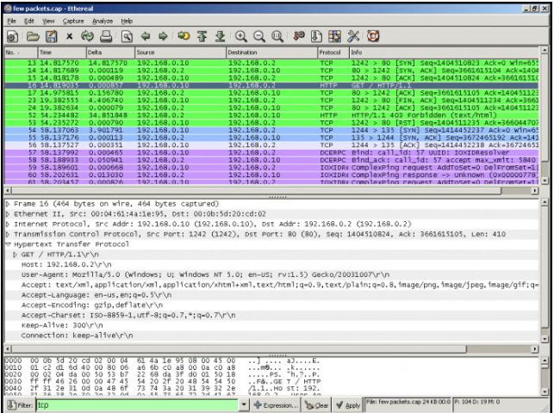Viewport: 554px width, 413px height.
Task: Select packet 60 ComplexPing response row
Action: click(271, 175)
